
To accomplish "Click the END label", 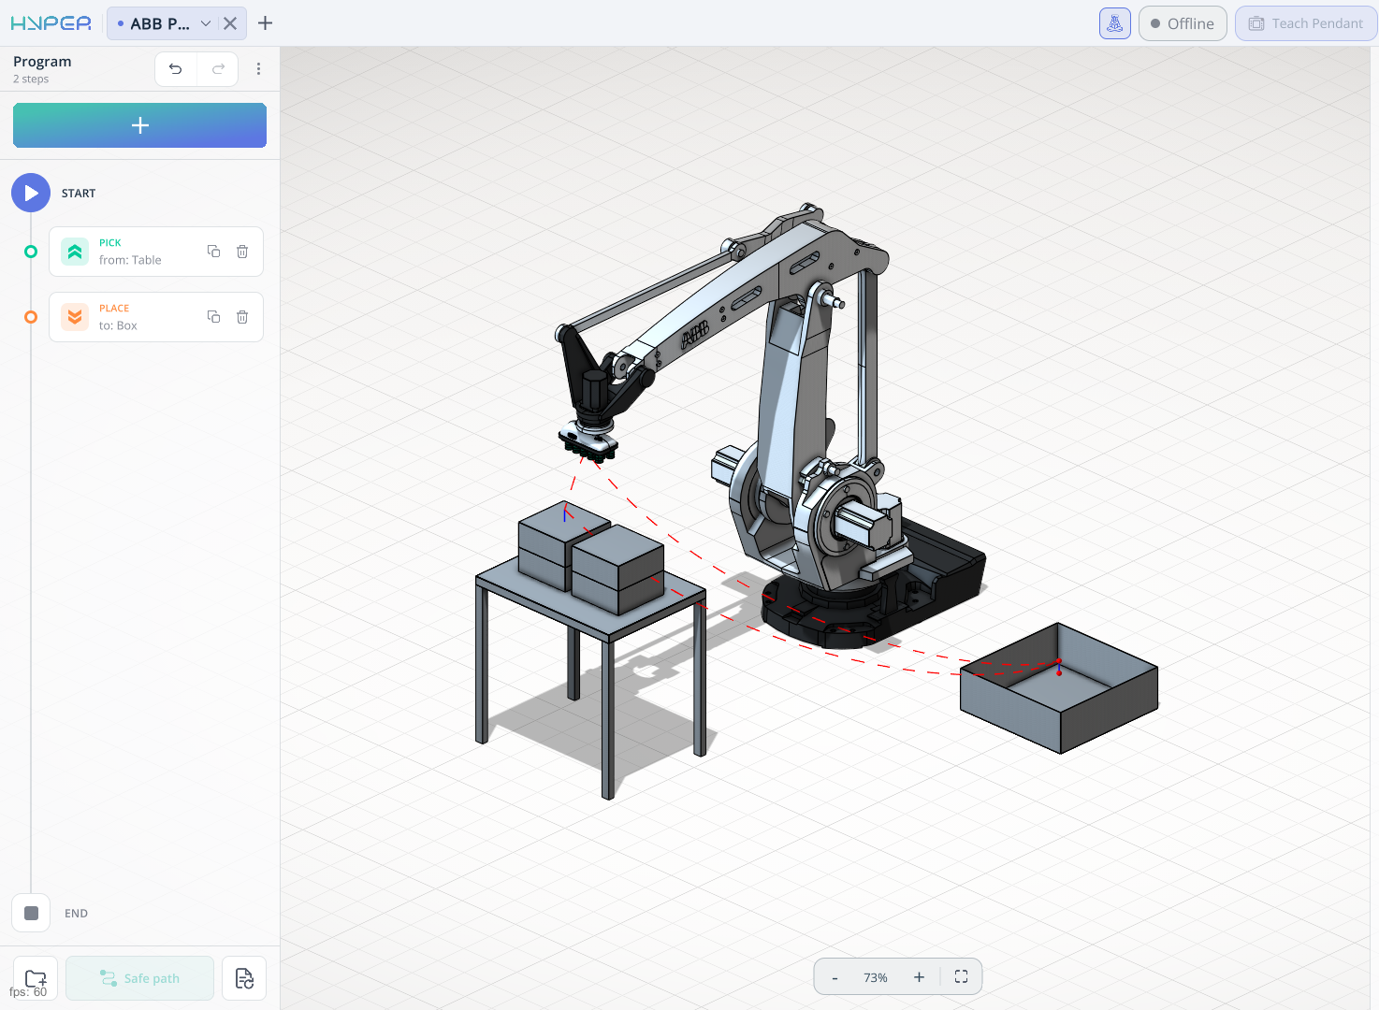I will click(x=76, y=914).
